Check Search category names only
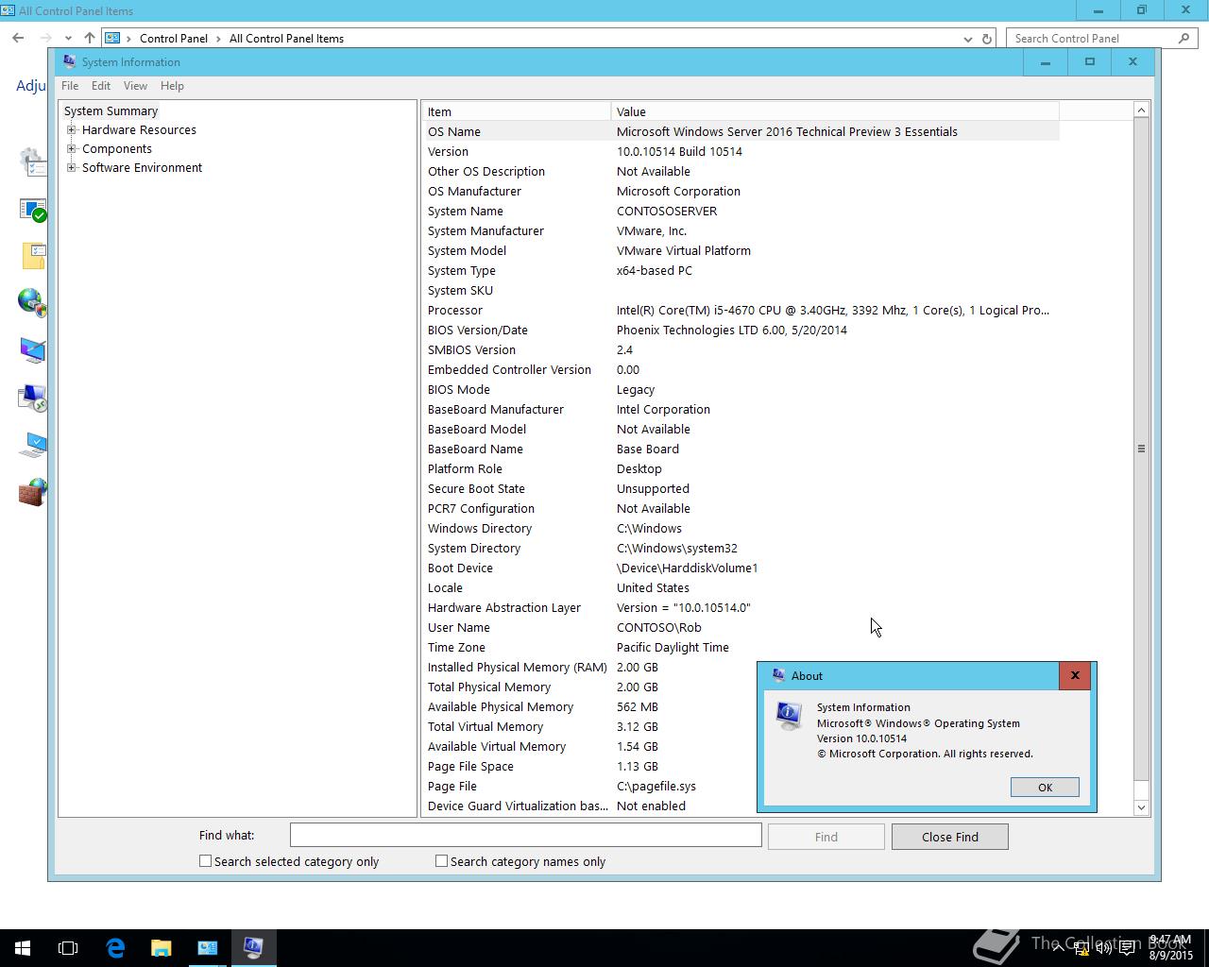Screen dimensions: 1209x967 [x=441, y=861]
